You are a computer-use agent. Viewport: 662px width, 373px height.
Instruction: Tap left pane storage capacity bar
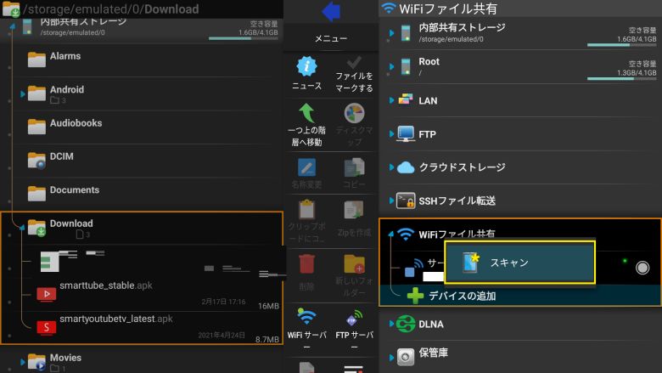[x=244, y=38]
